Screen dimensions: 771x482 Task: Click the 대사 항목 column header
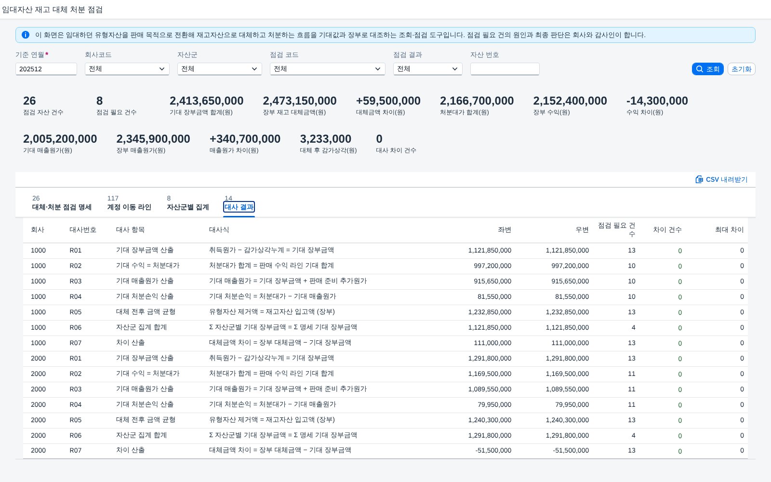[130, 230]
